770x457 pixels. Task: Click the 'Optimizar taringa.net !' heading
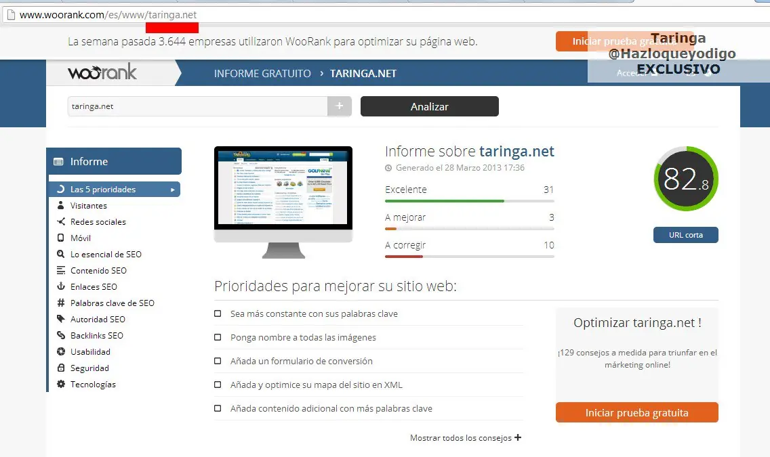pyautogui.click(x=637, y=323)
